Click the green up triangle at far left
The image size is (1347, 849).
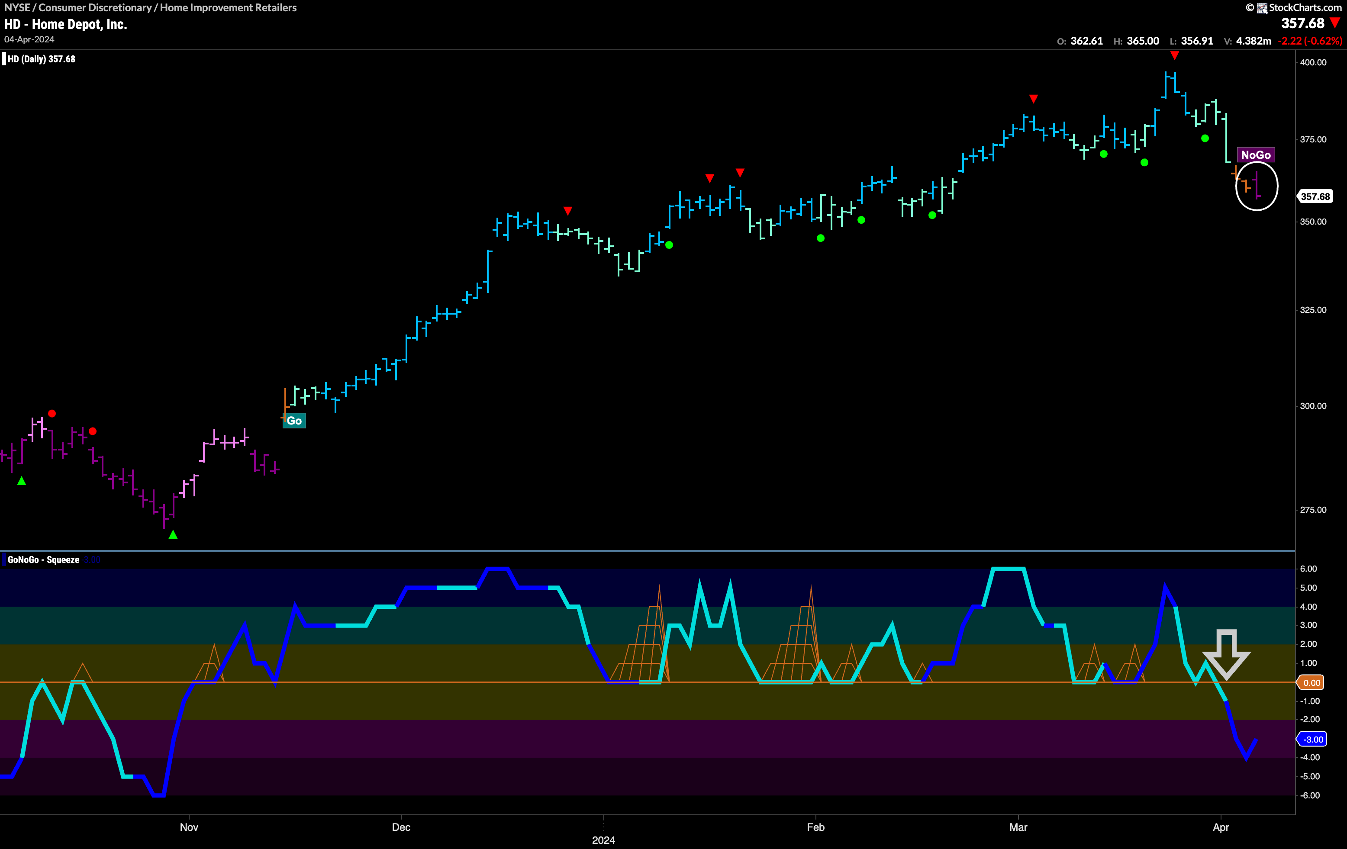(x=21, y=481)
